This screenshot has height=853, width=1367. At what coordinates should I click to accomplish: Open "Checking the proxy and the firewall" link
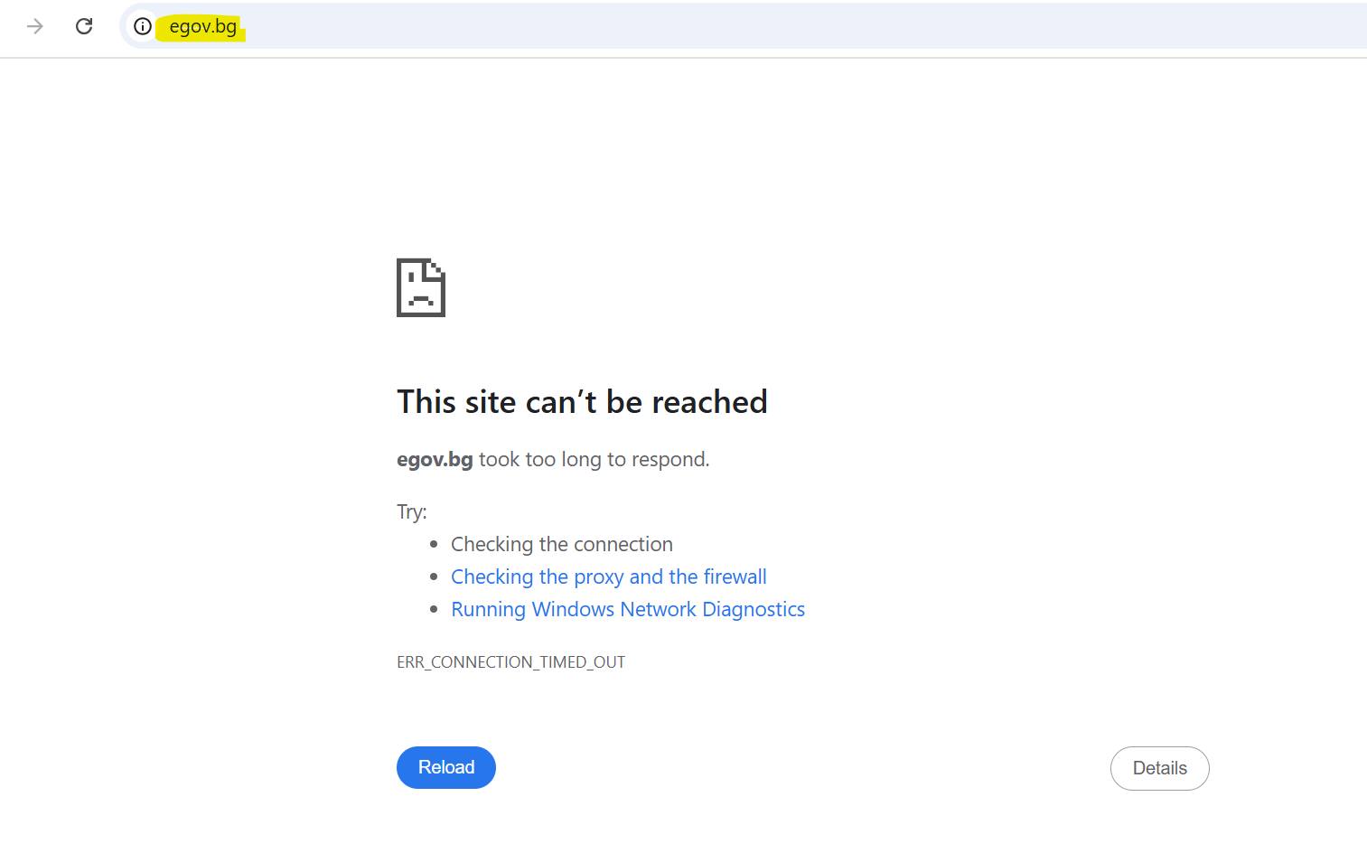[x=608, y=576]
